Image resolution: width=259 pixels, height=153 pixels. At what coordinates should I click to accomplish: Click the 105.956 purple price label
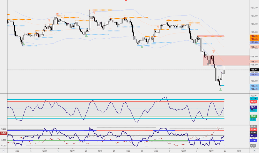tap(254, 75)
